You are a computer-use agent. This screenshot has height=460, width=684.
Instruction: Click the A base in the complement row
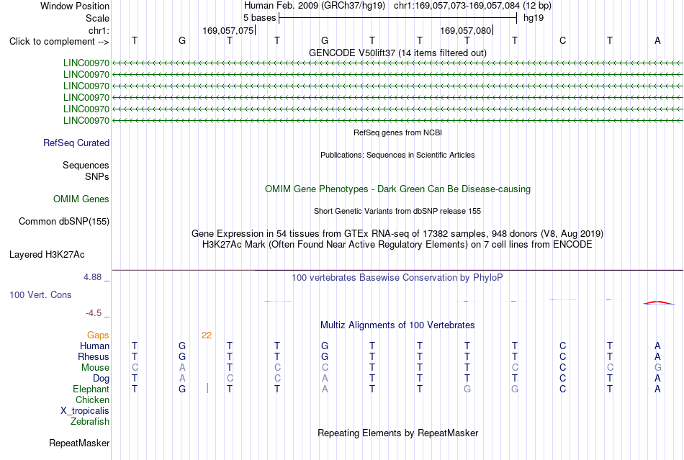point(657,40)
